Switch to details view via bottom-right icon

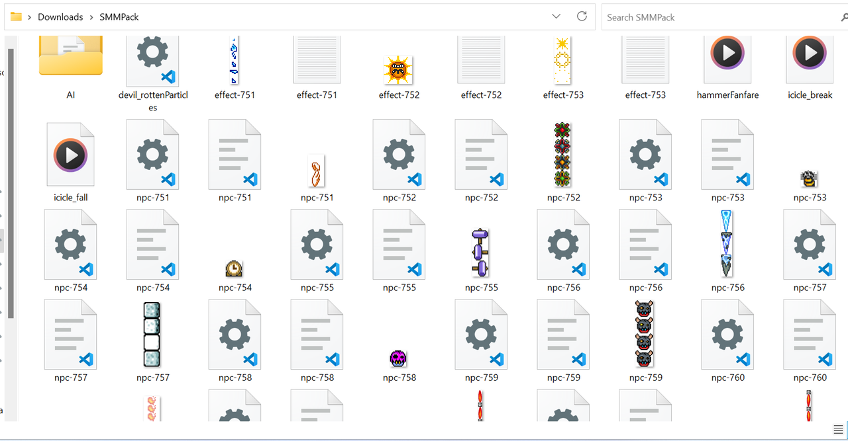(x=837, y=430)
